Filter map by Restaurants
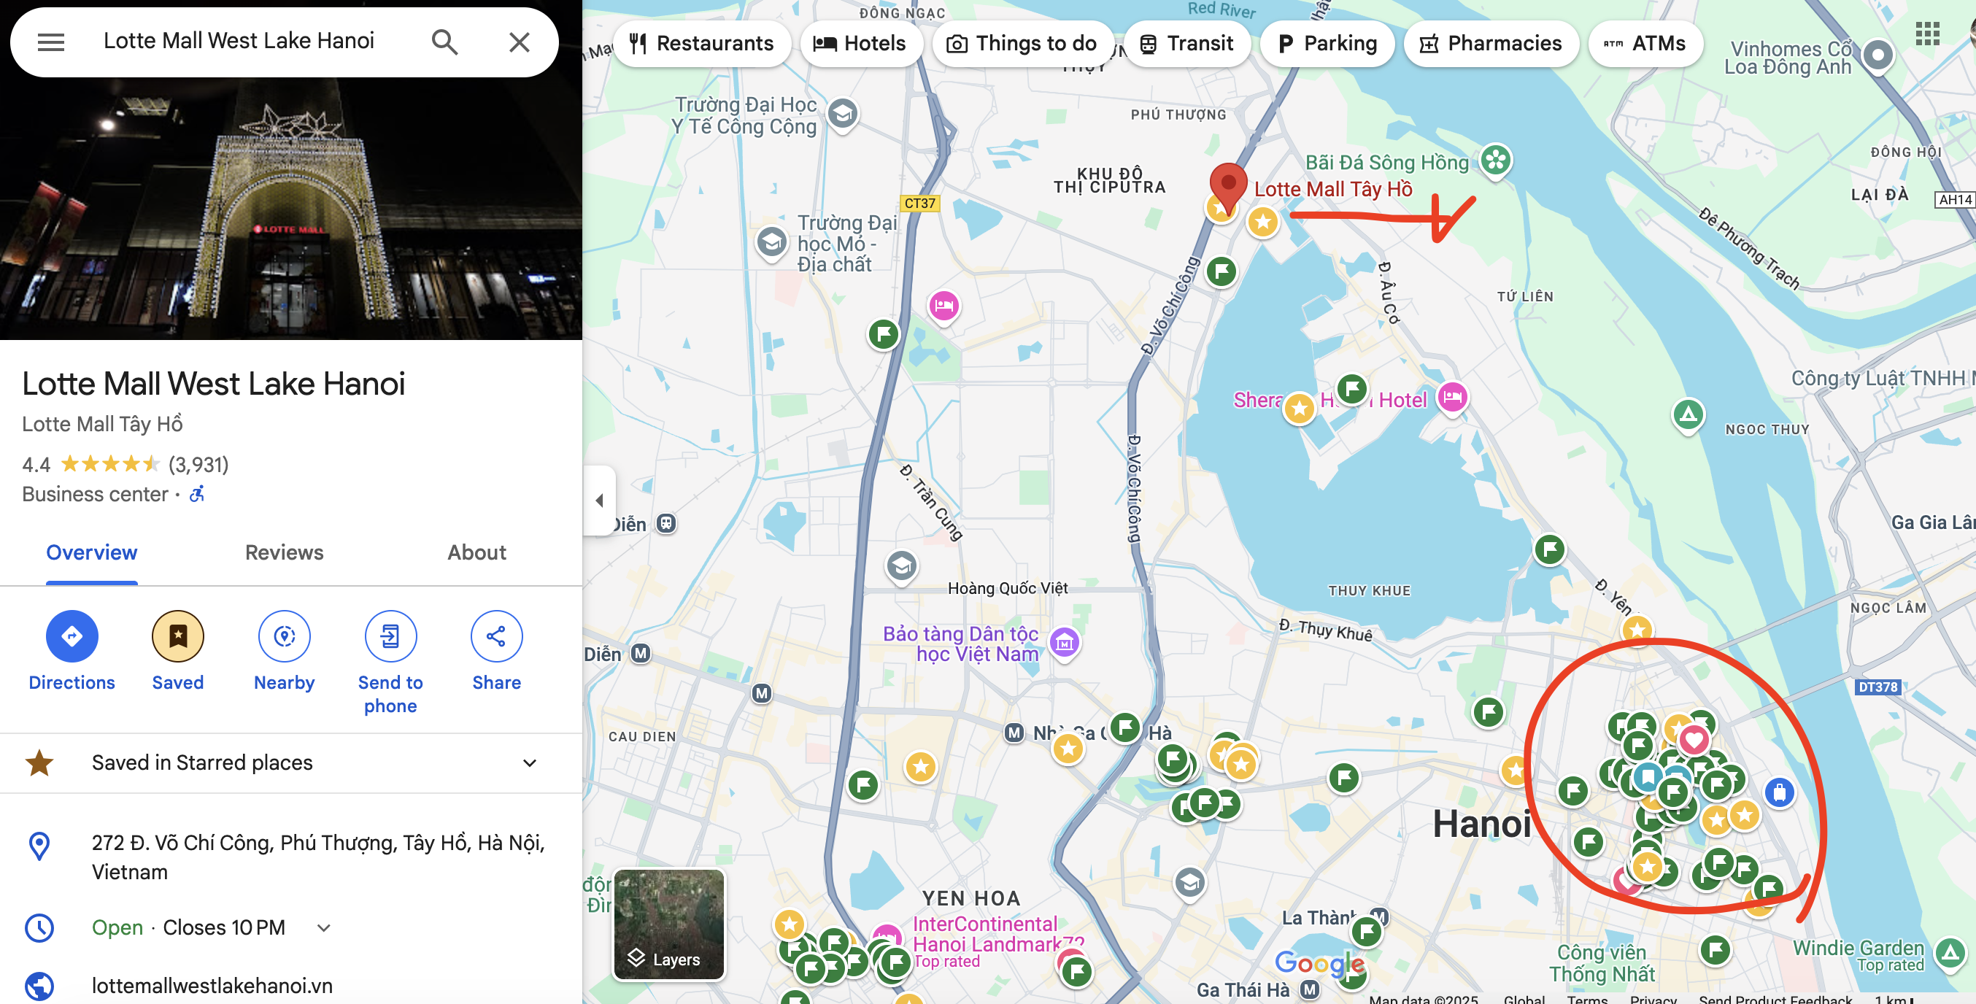Viewport: 1976px width, 1004px height. pos(701,44)
